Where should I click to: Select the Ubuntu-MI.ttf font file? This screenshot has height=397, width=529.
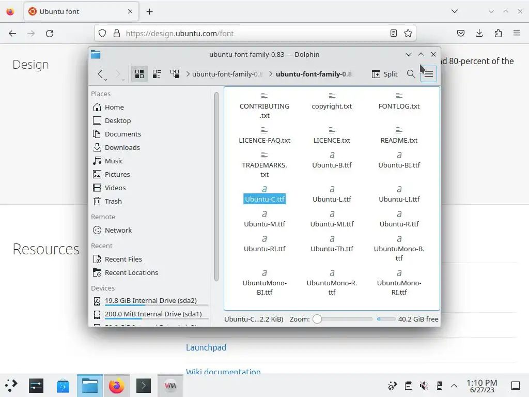tap(332, 219)
